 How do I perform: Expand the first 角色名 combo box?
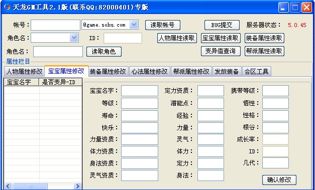pyautogui.click(x=74, y=38)
